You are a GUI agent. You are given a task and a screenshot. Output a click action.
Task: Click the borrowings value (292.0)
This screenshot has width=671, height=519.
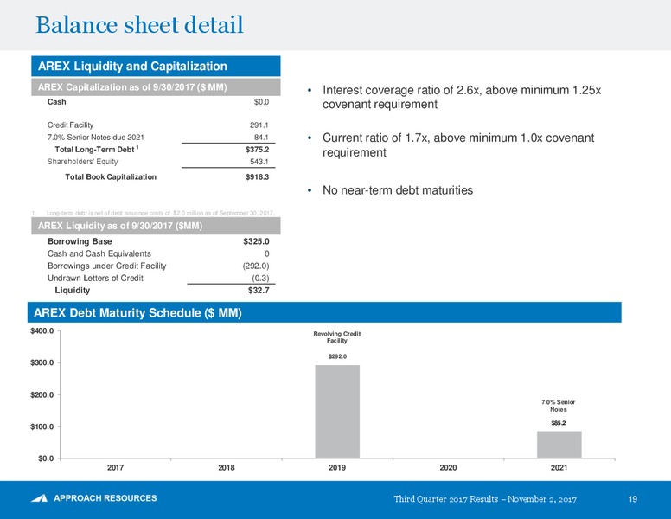(x=256, y=266)
